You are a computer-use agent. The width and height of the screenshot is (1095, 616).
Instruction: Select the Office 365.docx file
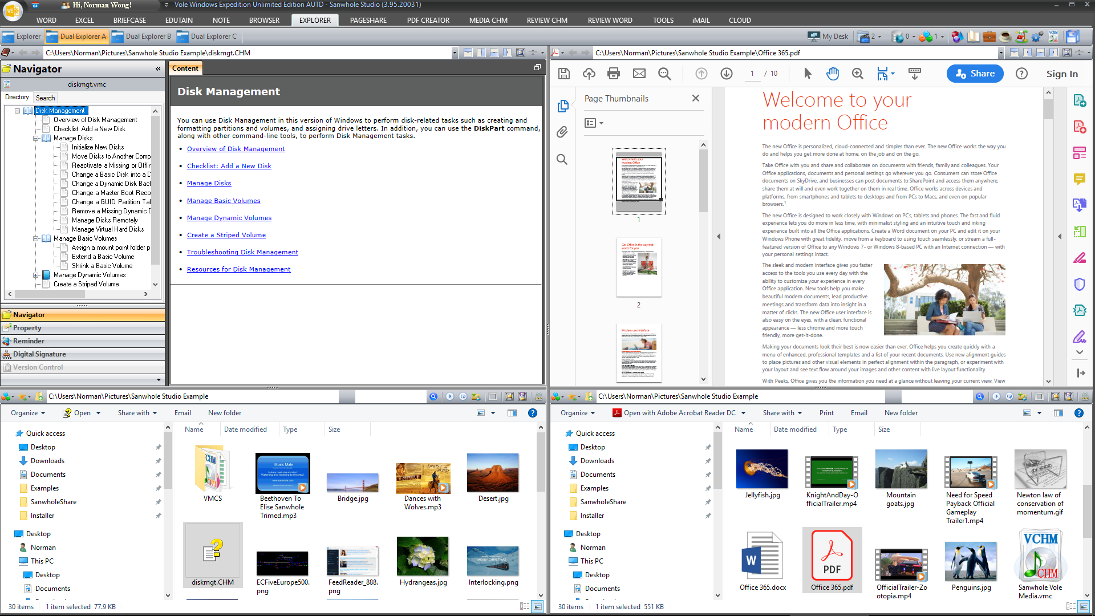[763, 561]
